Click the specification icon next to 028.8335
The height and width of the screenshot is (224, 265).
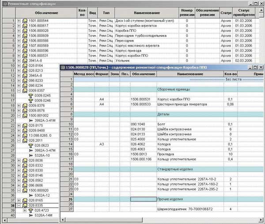tap(25, 205)
